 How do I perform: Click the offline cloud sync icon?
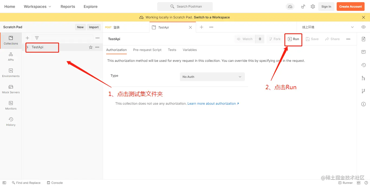290,7
